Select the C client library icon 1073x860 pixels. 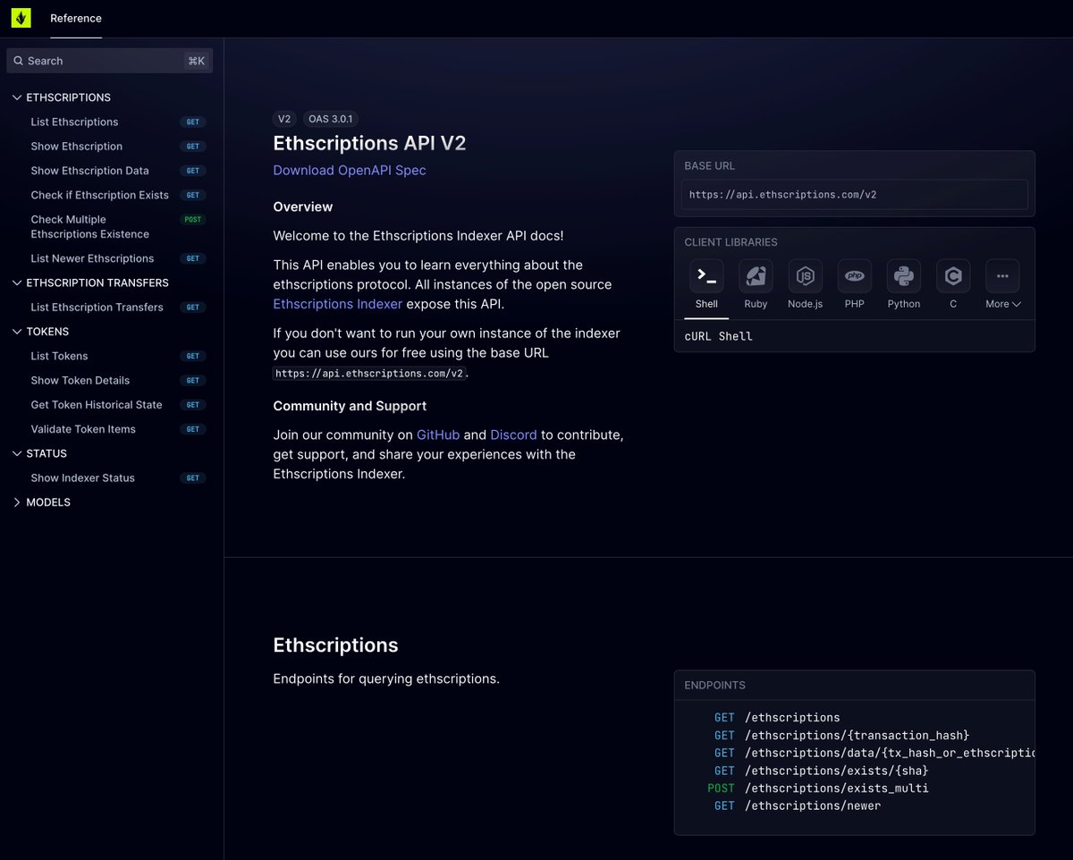coord(953,275)
